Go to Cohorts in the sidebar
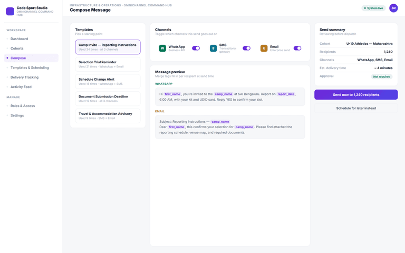The width and height of the screenshot is (405, 253). pos(31,48)
